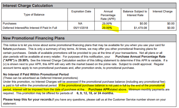Click the New Promotional Financing Plans heading
Viewport: 179px width, 108px height.
(x=34, y=38)
